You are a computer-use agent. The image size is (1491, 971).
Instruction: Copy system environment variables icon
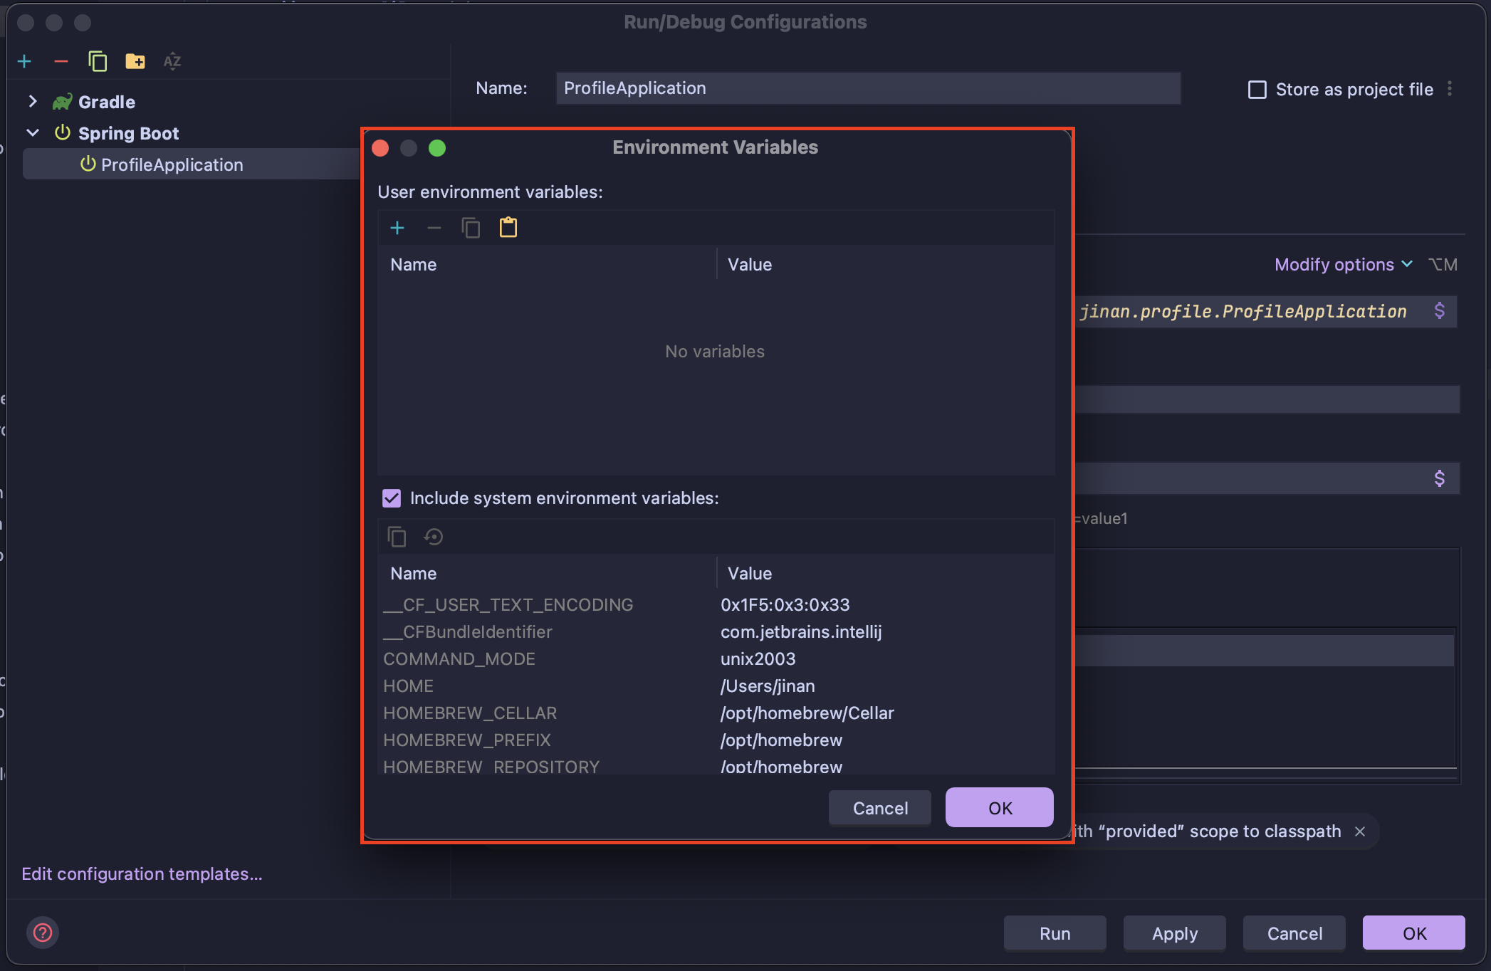click(x=397, y=537)
